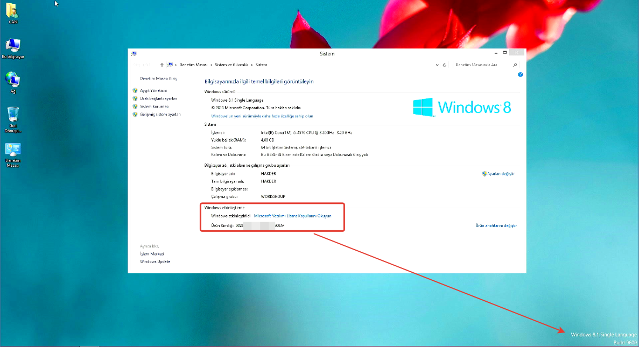Screen dimensions: 639x347
Task: Expand the chevron after Sistem ve Güvenlik
Action: (252, 65)
